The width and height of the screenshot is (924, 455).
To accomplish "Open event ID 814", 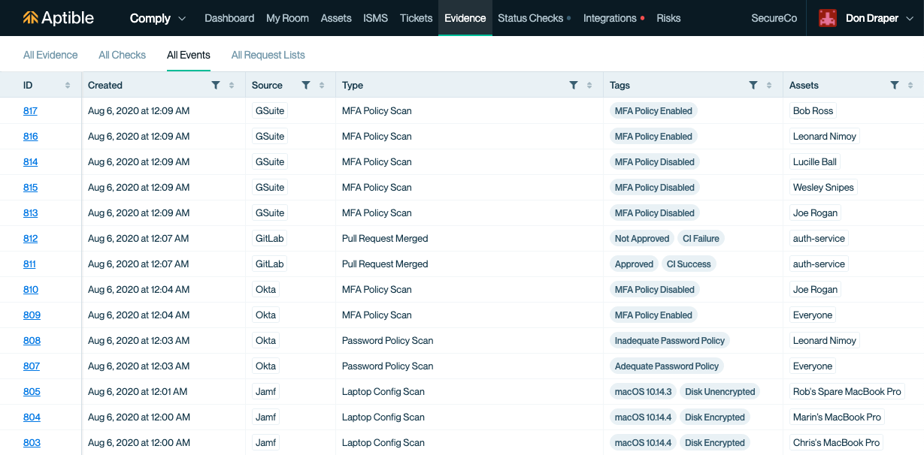I will click(x=31, y=162).
